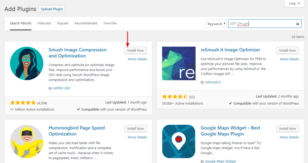Image resolution: width=308 pixels, height=163 pixels.
Task: Click the Google Maps Widget pin icon
Action: click(179, 141)
